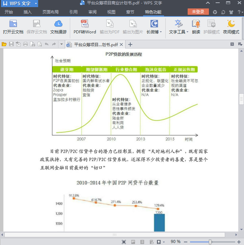Click horizontal scrollbar left arrow

pos(2,235)
